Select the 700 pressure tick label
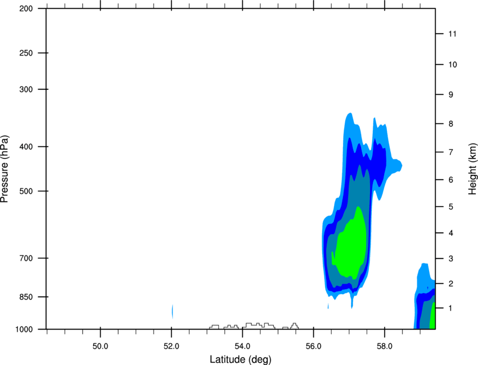 coord(26,258)
